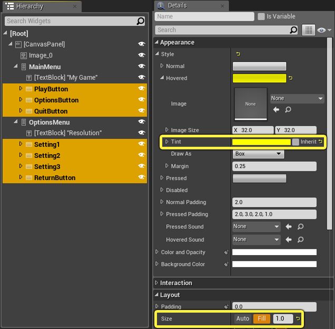This screenshot has width=335, height=329.
Task: Toggle visibility of MainMenu
Action: pyautogui.click(x=142, y=66)
